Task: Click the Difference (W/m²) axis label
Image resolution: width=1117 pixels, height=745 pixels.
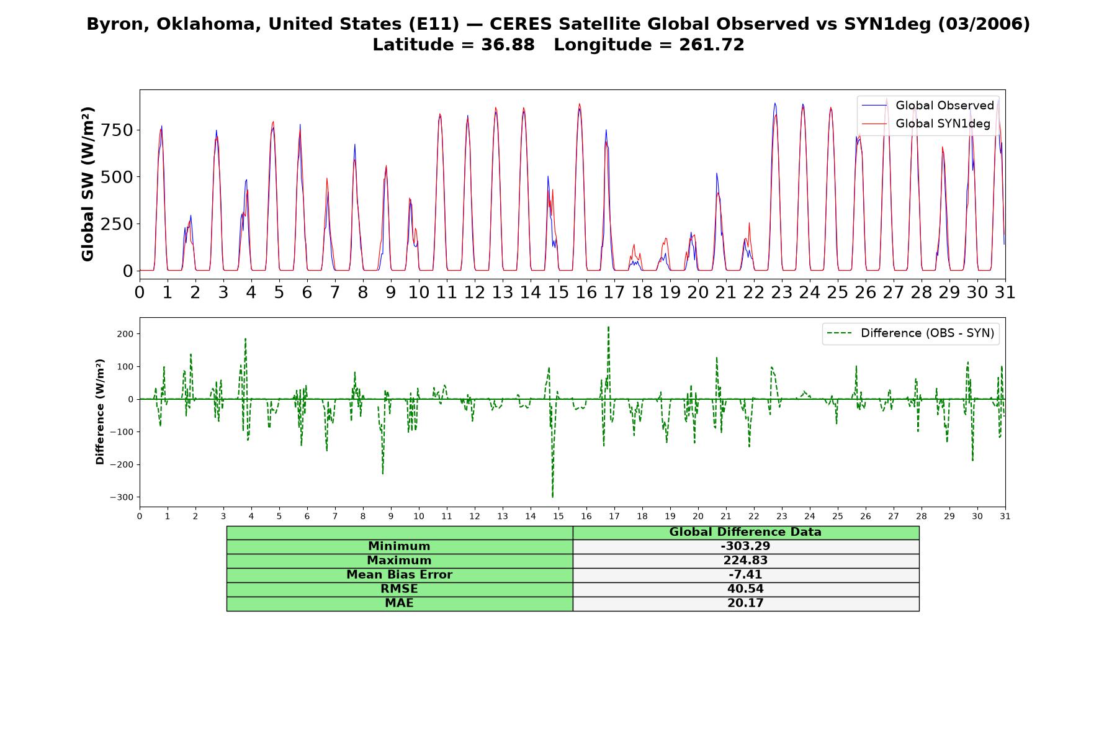Action: 100,412
